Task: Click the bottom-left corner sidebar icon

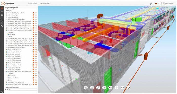Action: pos(2,92)
